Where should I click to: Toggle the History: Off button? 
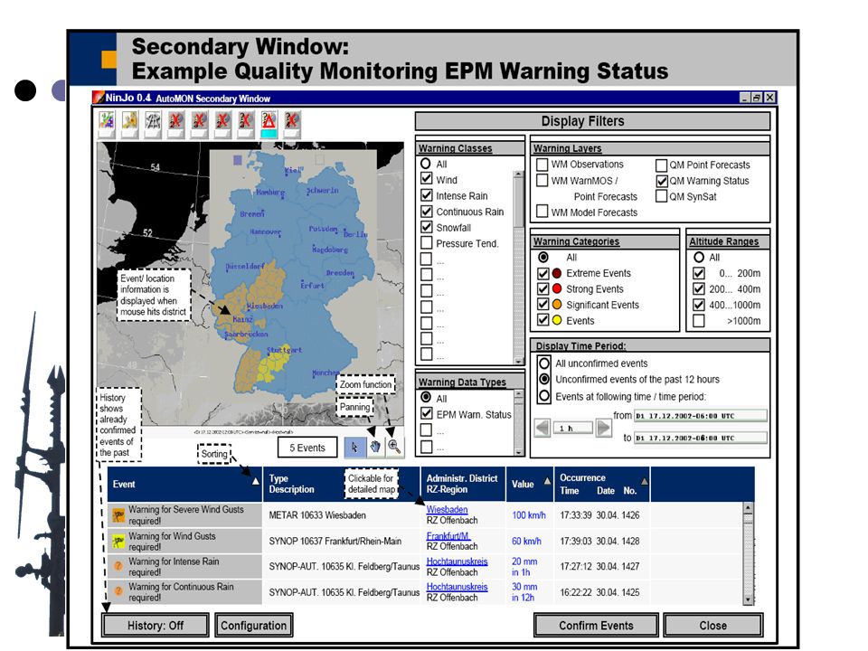click(156, 626)
